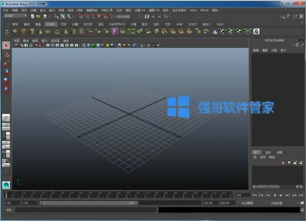Click frame 60 on the time slider
306x221 pixels.
tap(119, 194)
